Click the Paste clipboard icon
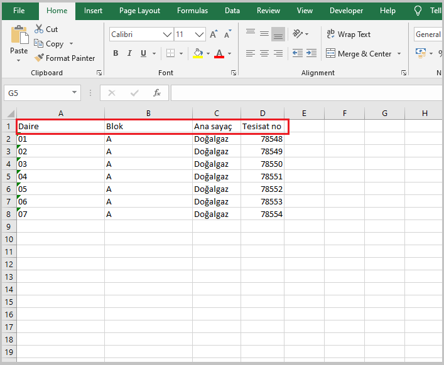 click(x=19, y=35)
